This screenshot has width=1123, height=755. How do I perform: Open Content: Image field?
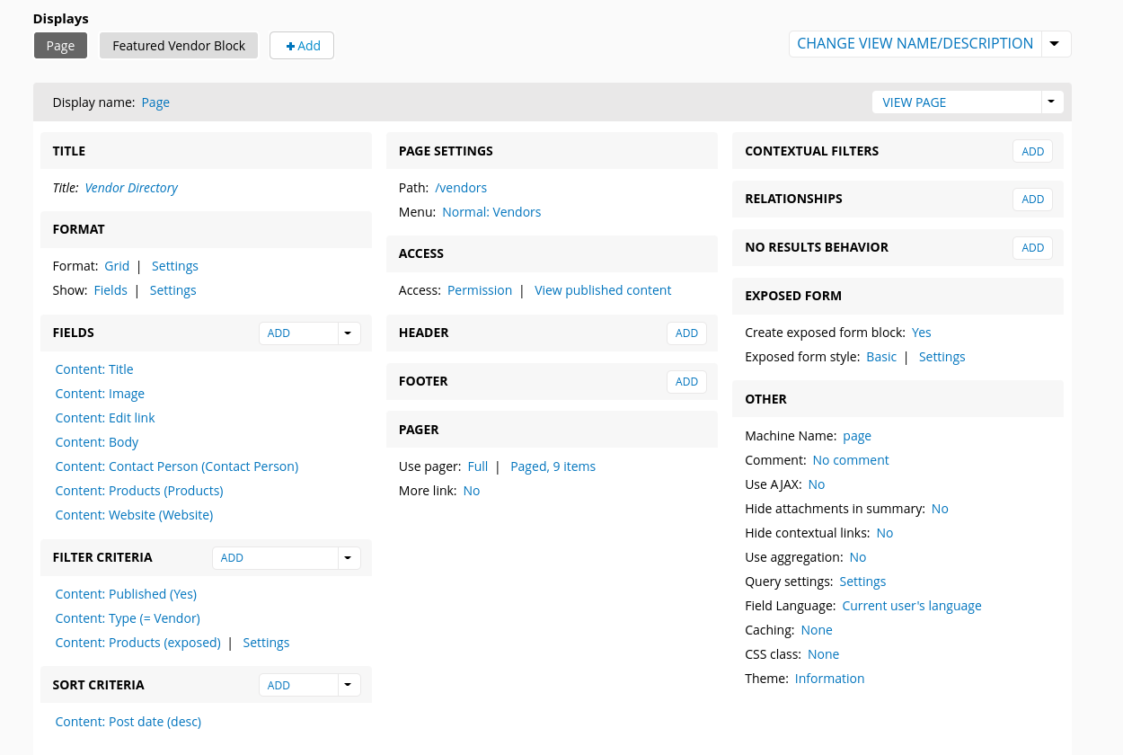click(100, 394)
